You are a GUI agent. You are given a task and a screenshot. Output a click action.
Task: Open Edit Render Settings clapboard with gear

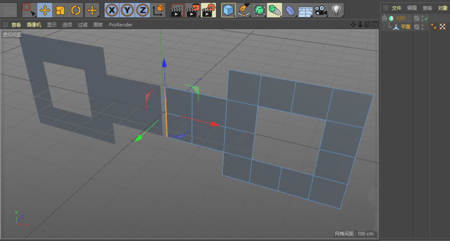tap(209, 10)
